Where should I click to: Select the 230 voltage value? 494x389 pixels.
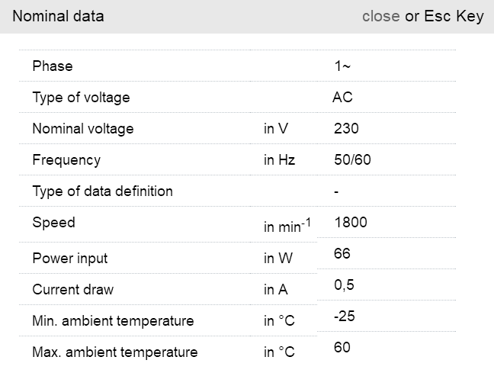pyautogui.click(x=346, y=129)
